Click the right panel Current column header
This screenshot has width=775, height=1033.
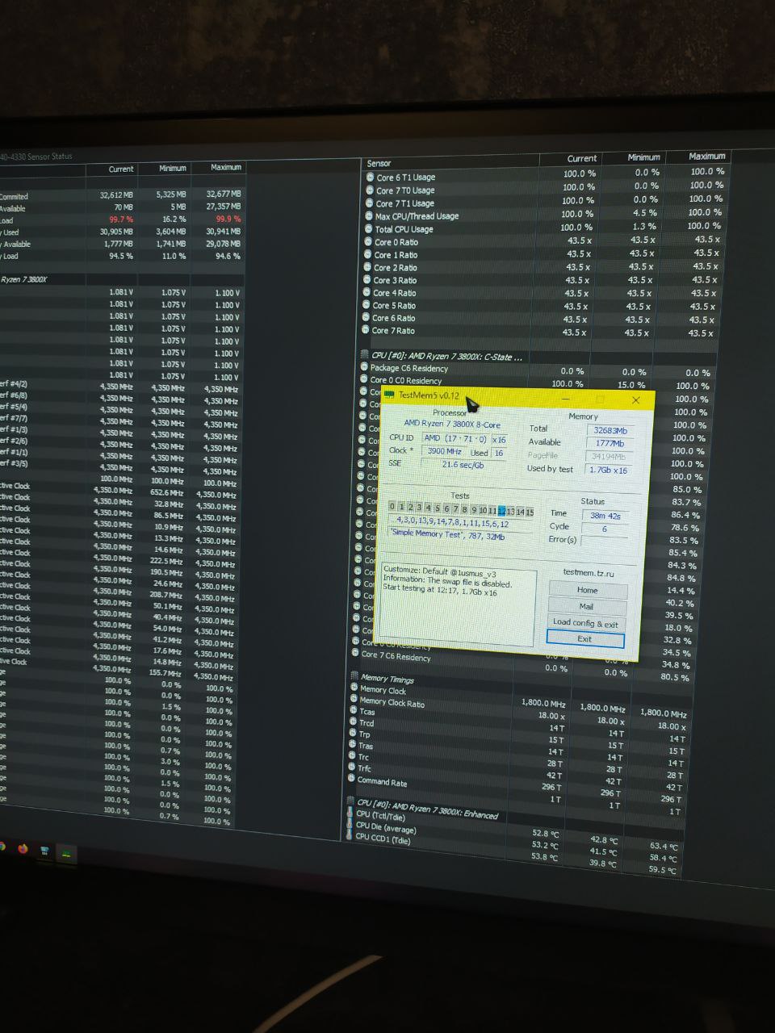click(x=581, y=158)
